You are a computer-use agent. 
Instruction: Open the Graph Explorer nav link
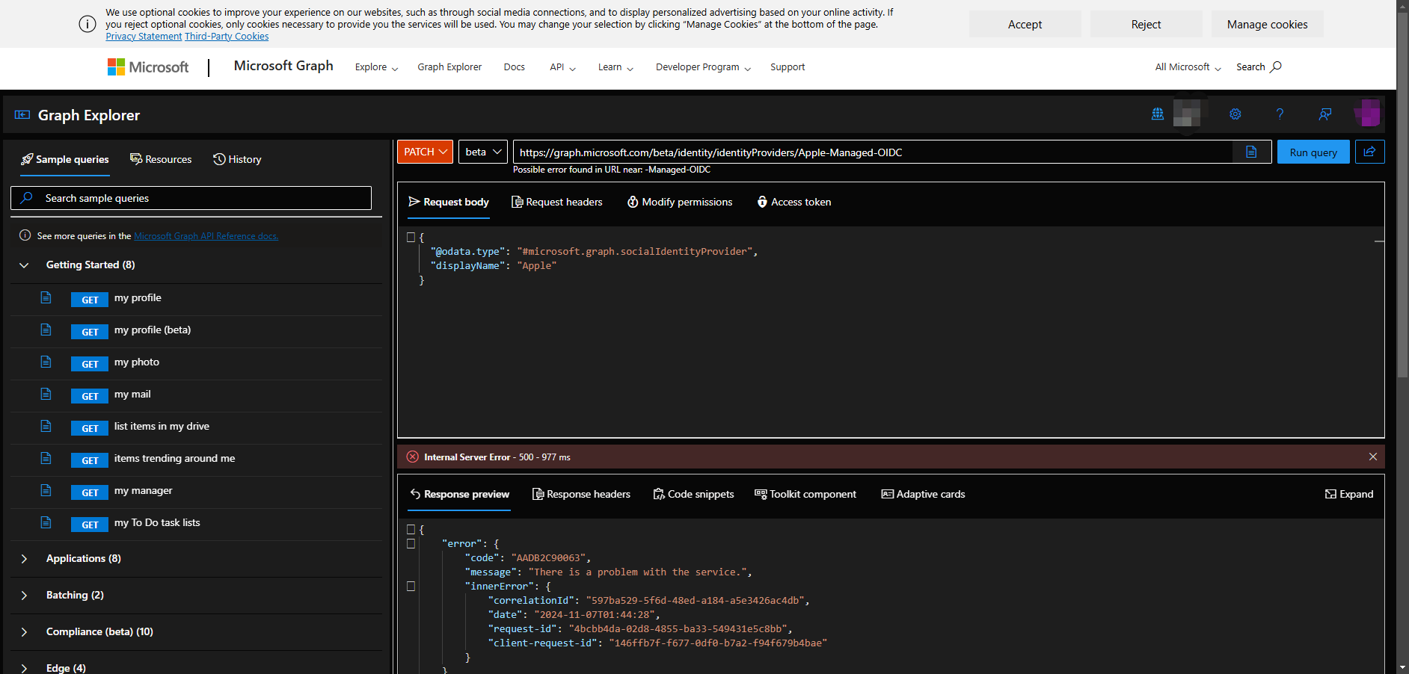pos(449,67)
